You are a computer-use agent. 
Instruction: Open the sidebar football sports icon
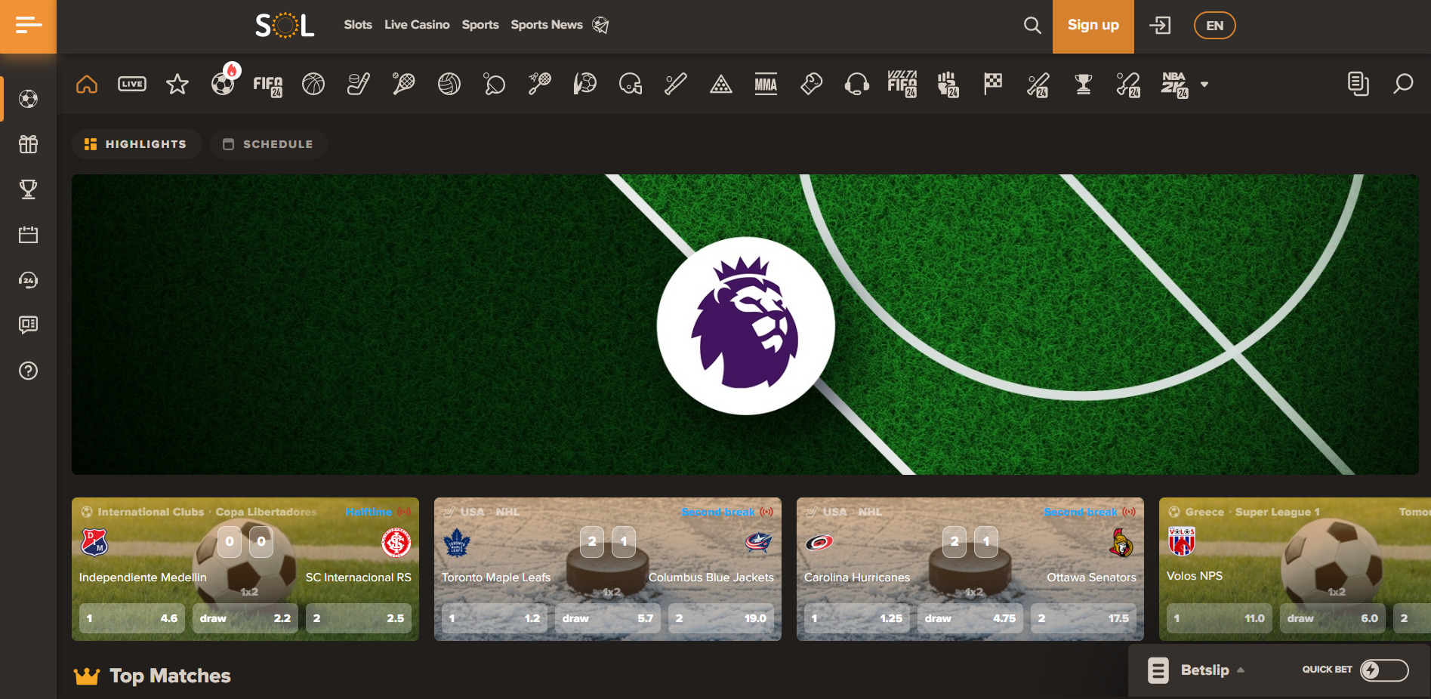(29, 99)
